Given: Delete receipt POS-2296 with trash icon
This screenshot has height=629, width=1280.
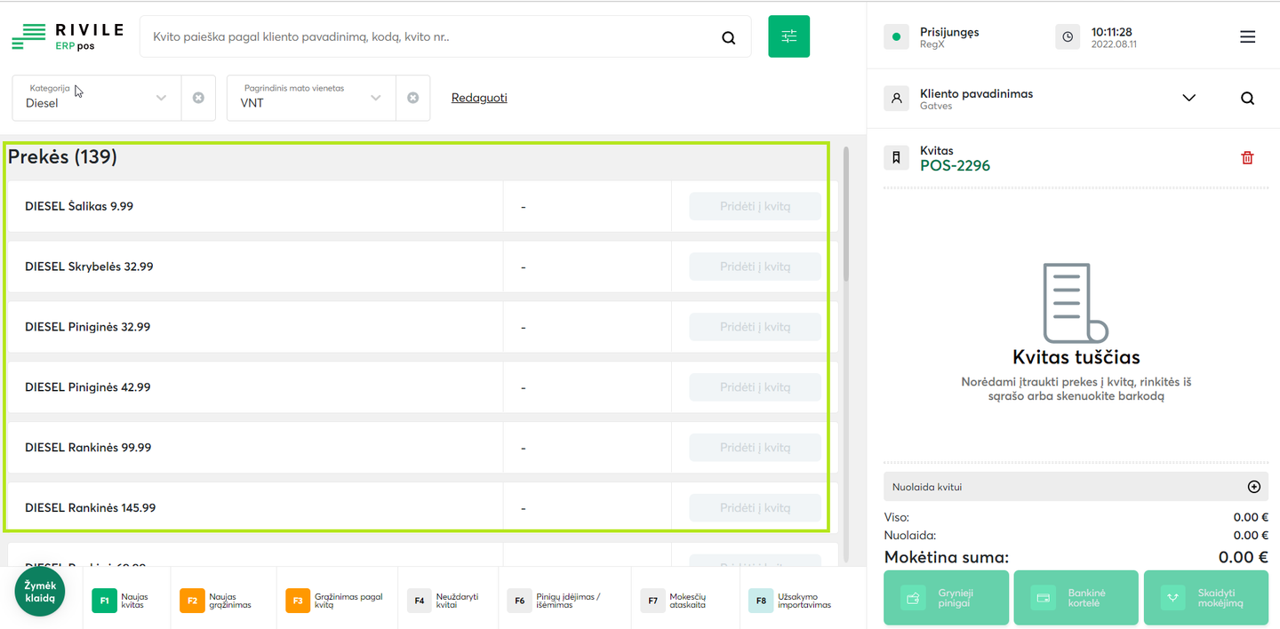Looking at the screenshot, I should 1247,158.
